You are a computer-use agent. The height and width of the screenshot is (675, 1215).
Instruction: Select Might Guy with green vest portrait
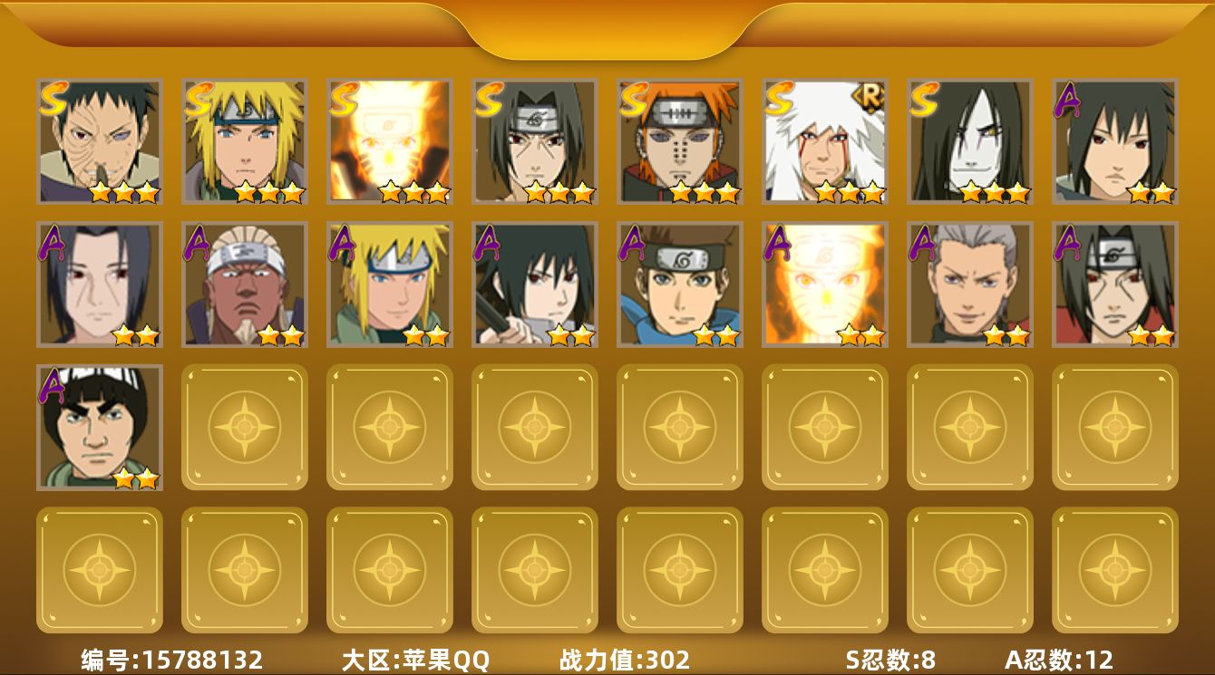(100, 428)
